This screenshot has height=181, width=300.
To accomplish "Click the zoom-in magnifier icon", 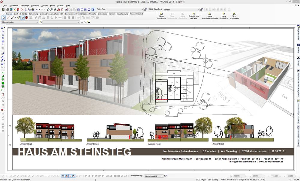I will [52, 10].
